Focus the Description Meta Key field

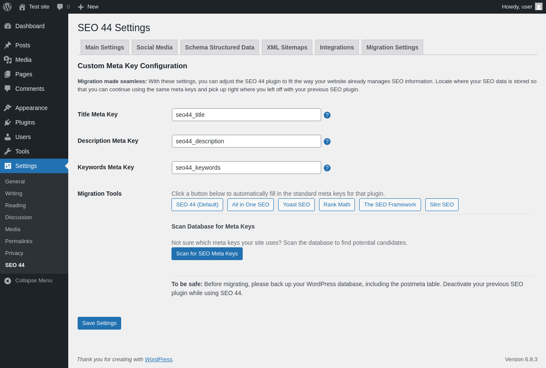click(x=247, y=141)
